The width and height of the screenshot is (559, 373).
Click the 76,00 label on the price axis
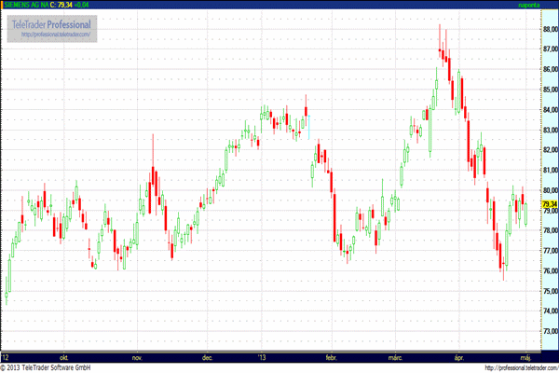coord(549,271)
